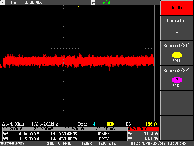Select the magenta CH2 Source2 badge
The height and width of the screenshot is (146, 194).
click(177, 80)
